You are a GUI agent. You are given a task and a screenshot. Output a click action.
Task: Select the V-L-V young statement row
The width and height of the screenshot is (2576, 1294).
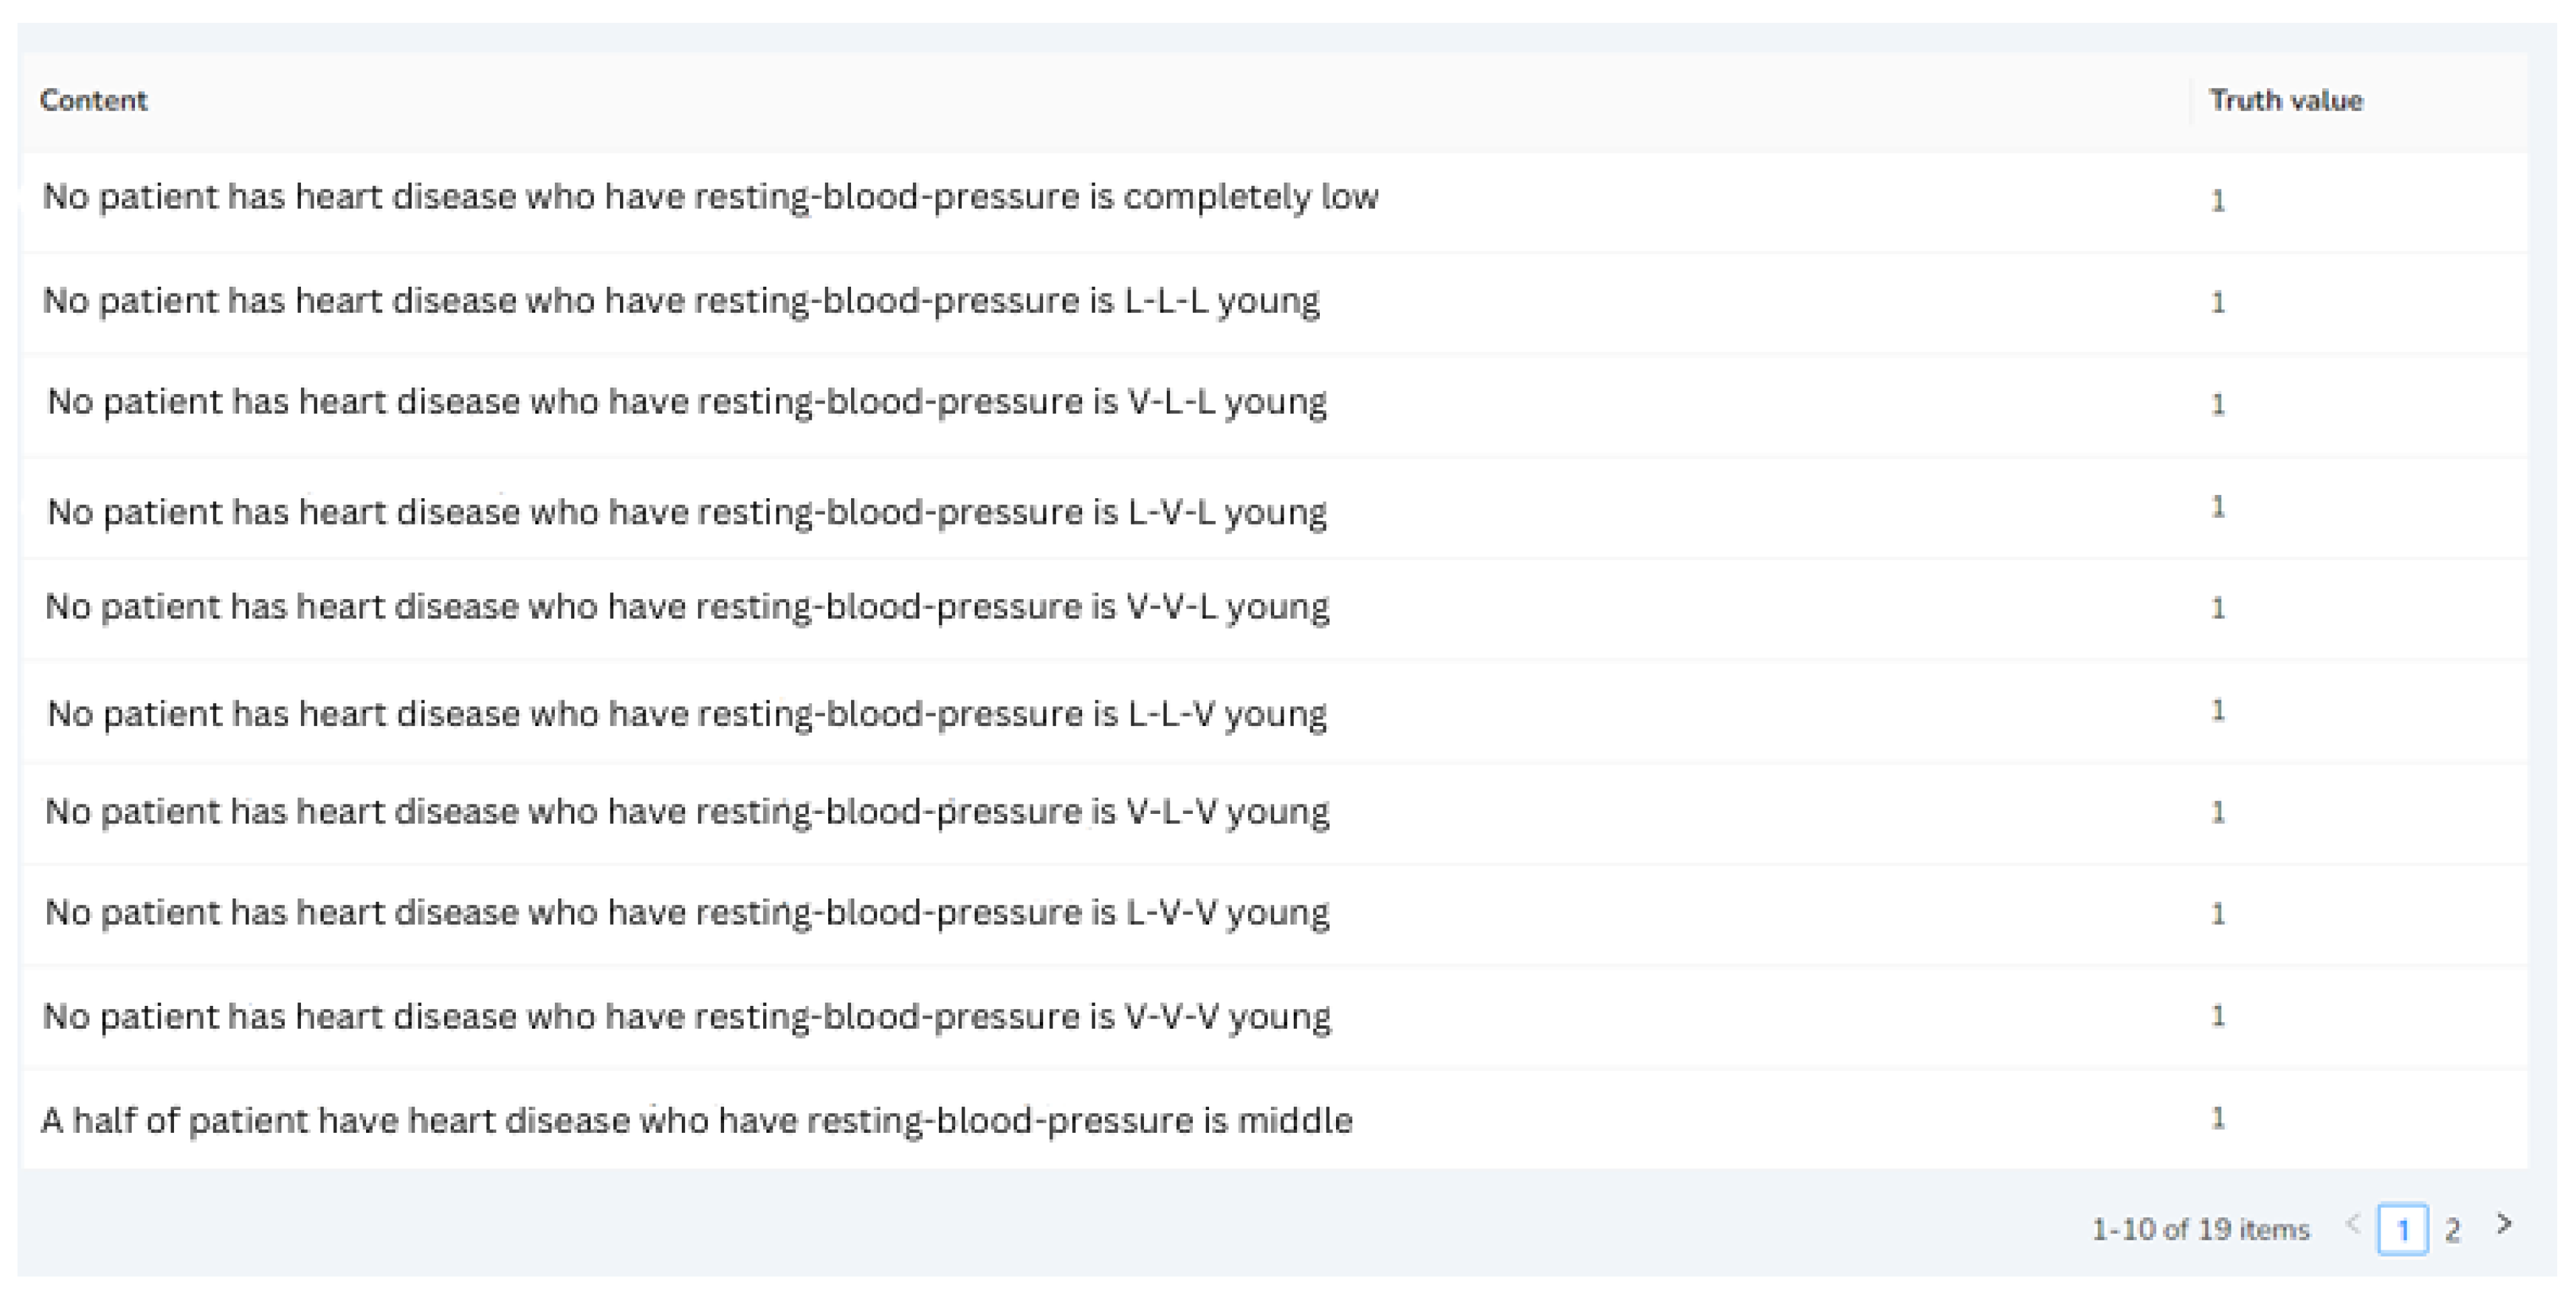click(686, 811)
